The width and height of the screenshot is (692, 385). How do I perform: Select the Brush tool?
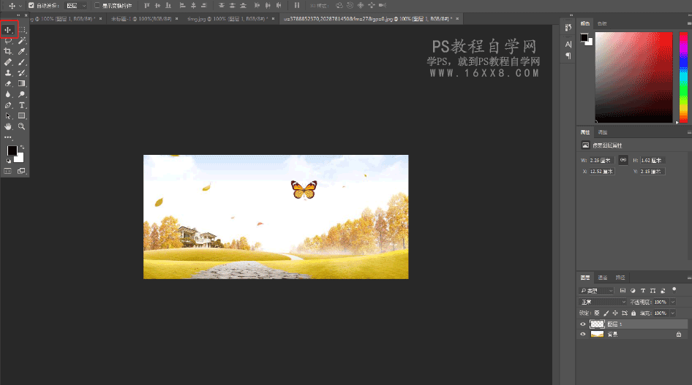point(22,62)
